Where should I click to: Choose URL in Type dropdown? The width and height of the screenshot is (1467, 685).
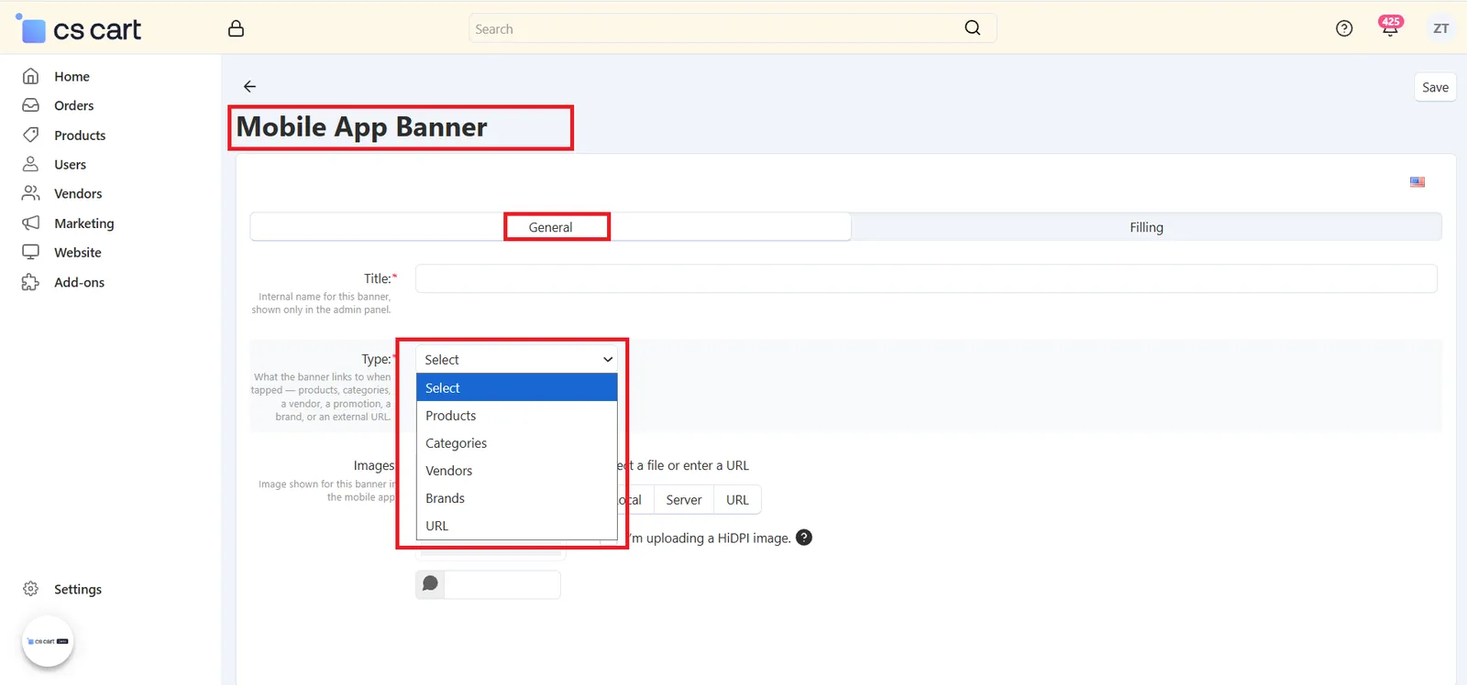click(517, 525)
